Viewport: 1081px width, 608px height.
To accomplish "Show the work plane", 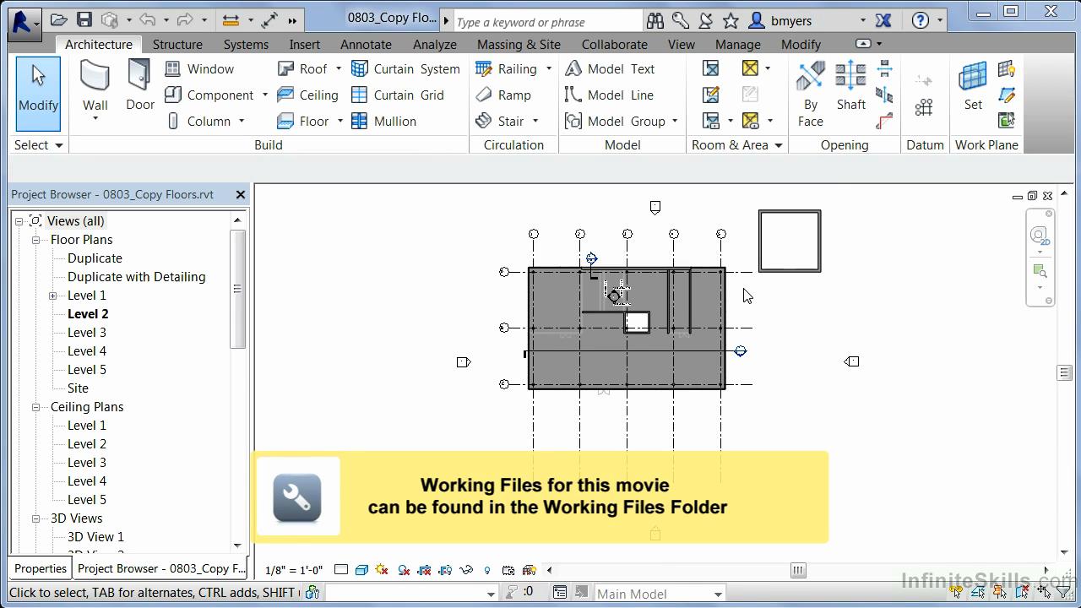I will [1006, 68].
